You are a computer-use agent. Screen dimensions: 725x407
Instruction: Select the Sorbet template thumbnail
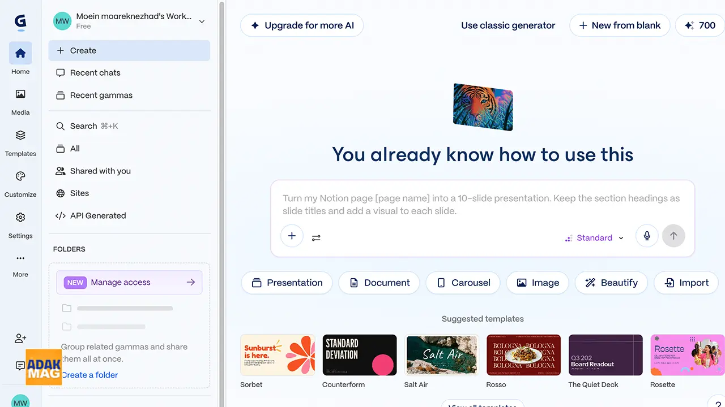pyautogui.click(x=278, y=355)
